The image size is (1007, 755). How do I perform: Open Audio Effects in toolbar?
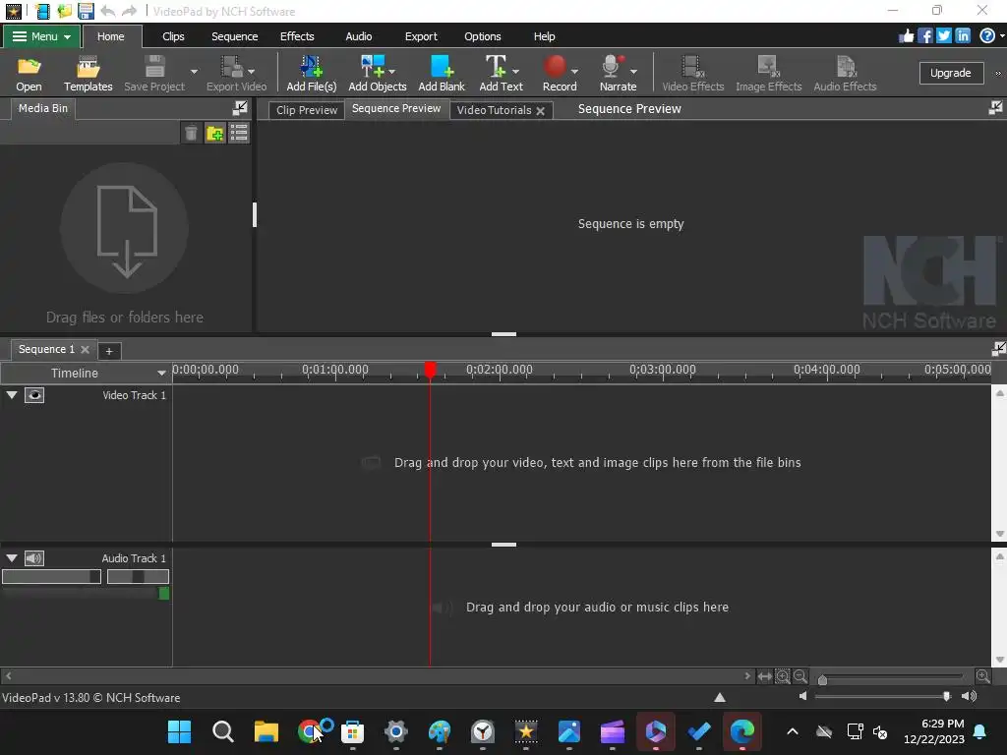(845, 74)
